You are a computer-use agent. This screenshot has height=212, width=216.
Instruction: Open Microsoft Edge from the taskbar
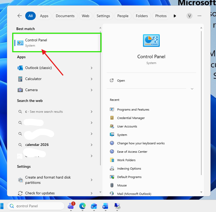click(82, 206)
